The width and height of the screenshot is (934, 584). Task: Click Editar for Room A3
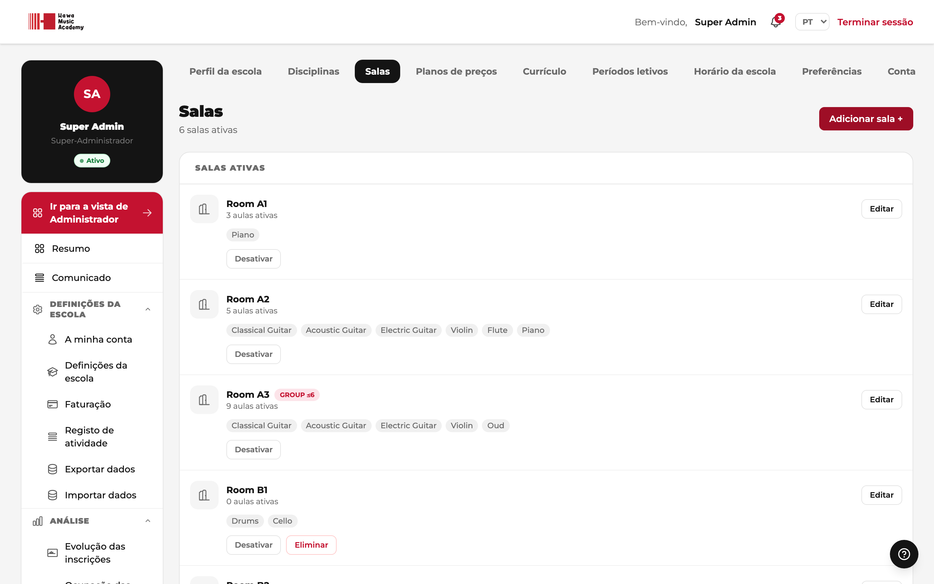tap(881, 400)
